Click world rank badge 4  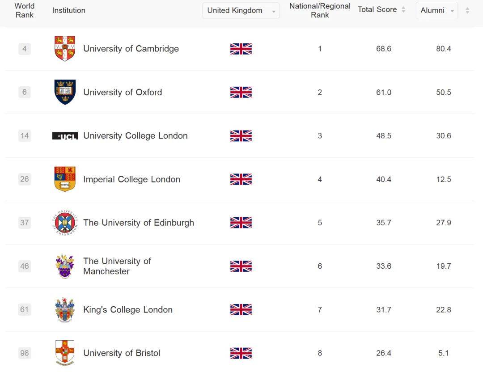coord(25,49)
